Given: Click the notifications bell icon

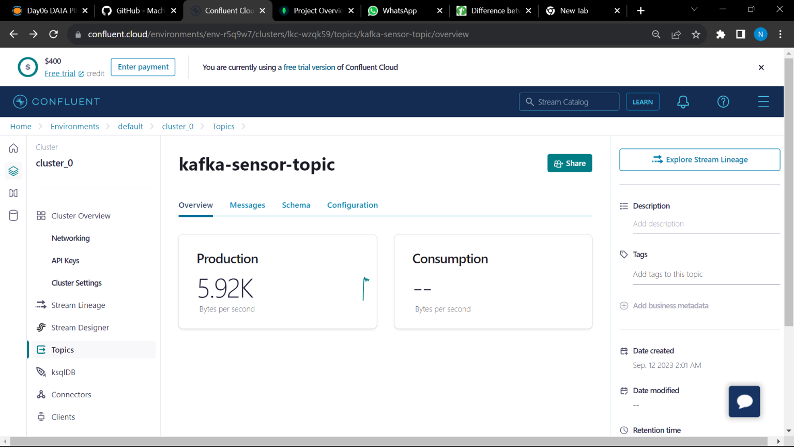Looking at the screenshot, I should tap(683, 101).
